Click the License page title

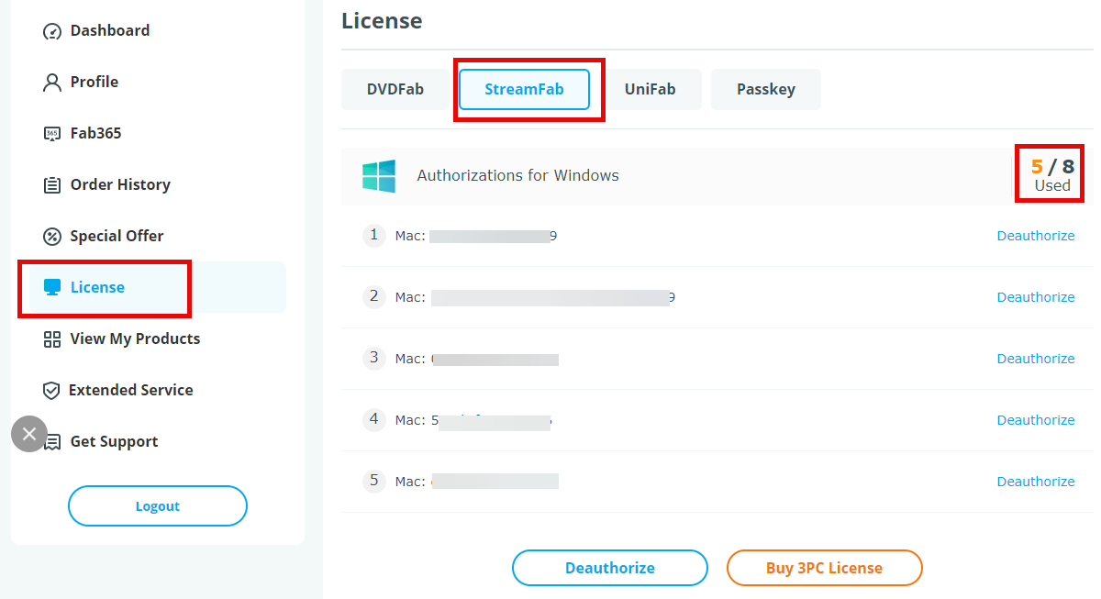[x=382, y=20]
